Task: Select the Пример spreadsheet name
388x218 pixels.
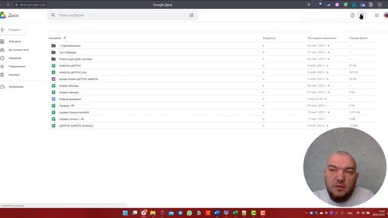Action: coord(64,106)
